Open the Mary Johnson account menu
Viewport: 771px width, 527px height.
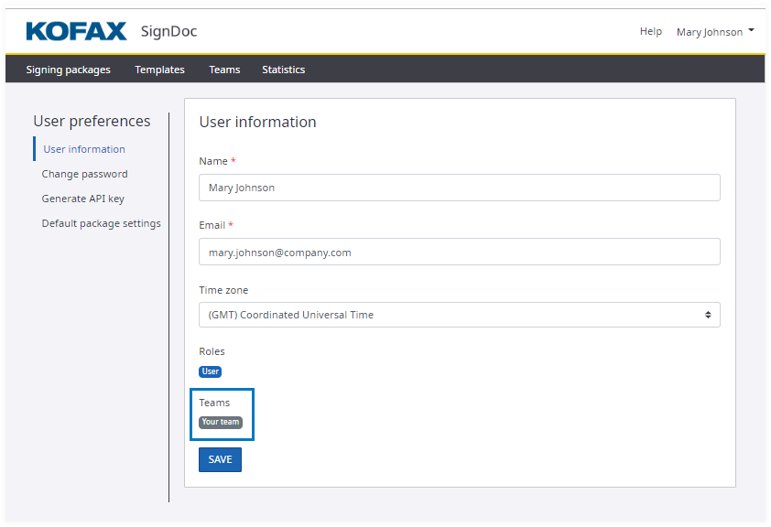tap(710, 32)
